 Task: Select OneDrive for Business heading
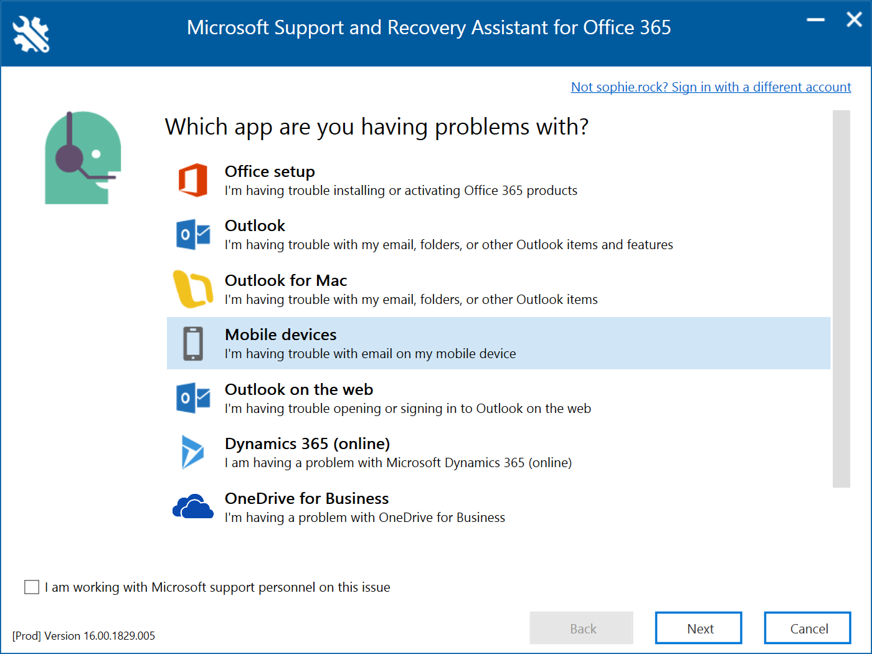coord(306,498)
